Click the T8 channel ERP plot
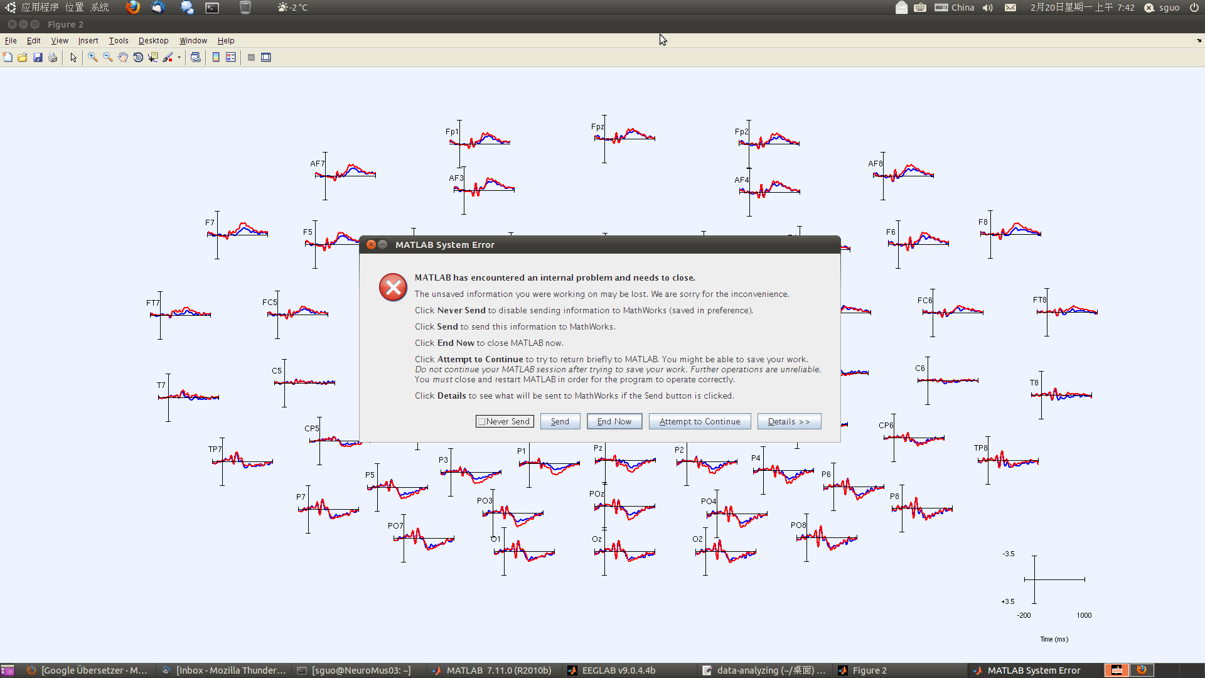This screenshot has height=678, width=1205. (x=1061, y=395)
